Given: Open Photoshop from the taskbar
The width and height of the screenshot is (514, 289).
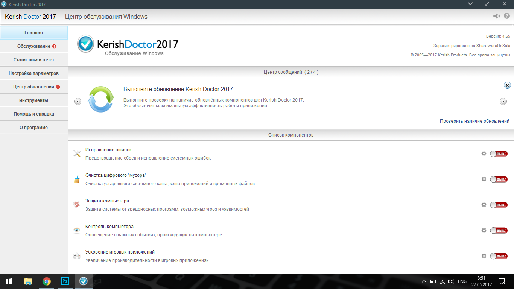Looking at the screenshot, I should 65,281.
